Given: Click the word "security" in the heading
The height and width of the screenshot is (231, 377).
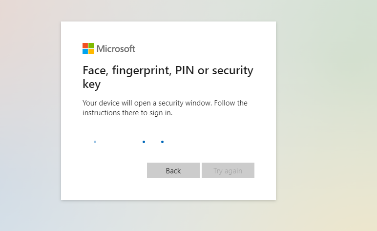Looking at the screenshot, I should 232,71.
